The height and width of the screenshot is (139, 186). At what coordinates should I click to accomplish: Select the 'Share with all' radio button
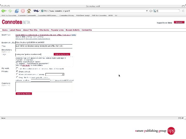17,71
